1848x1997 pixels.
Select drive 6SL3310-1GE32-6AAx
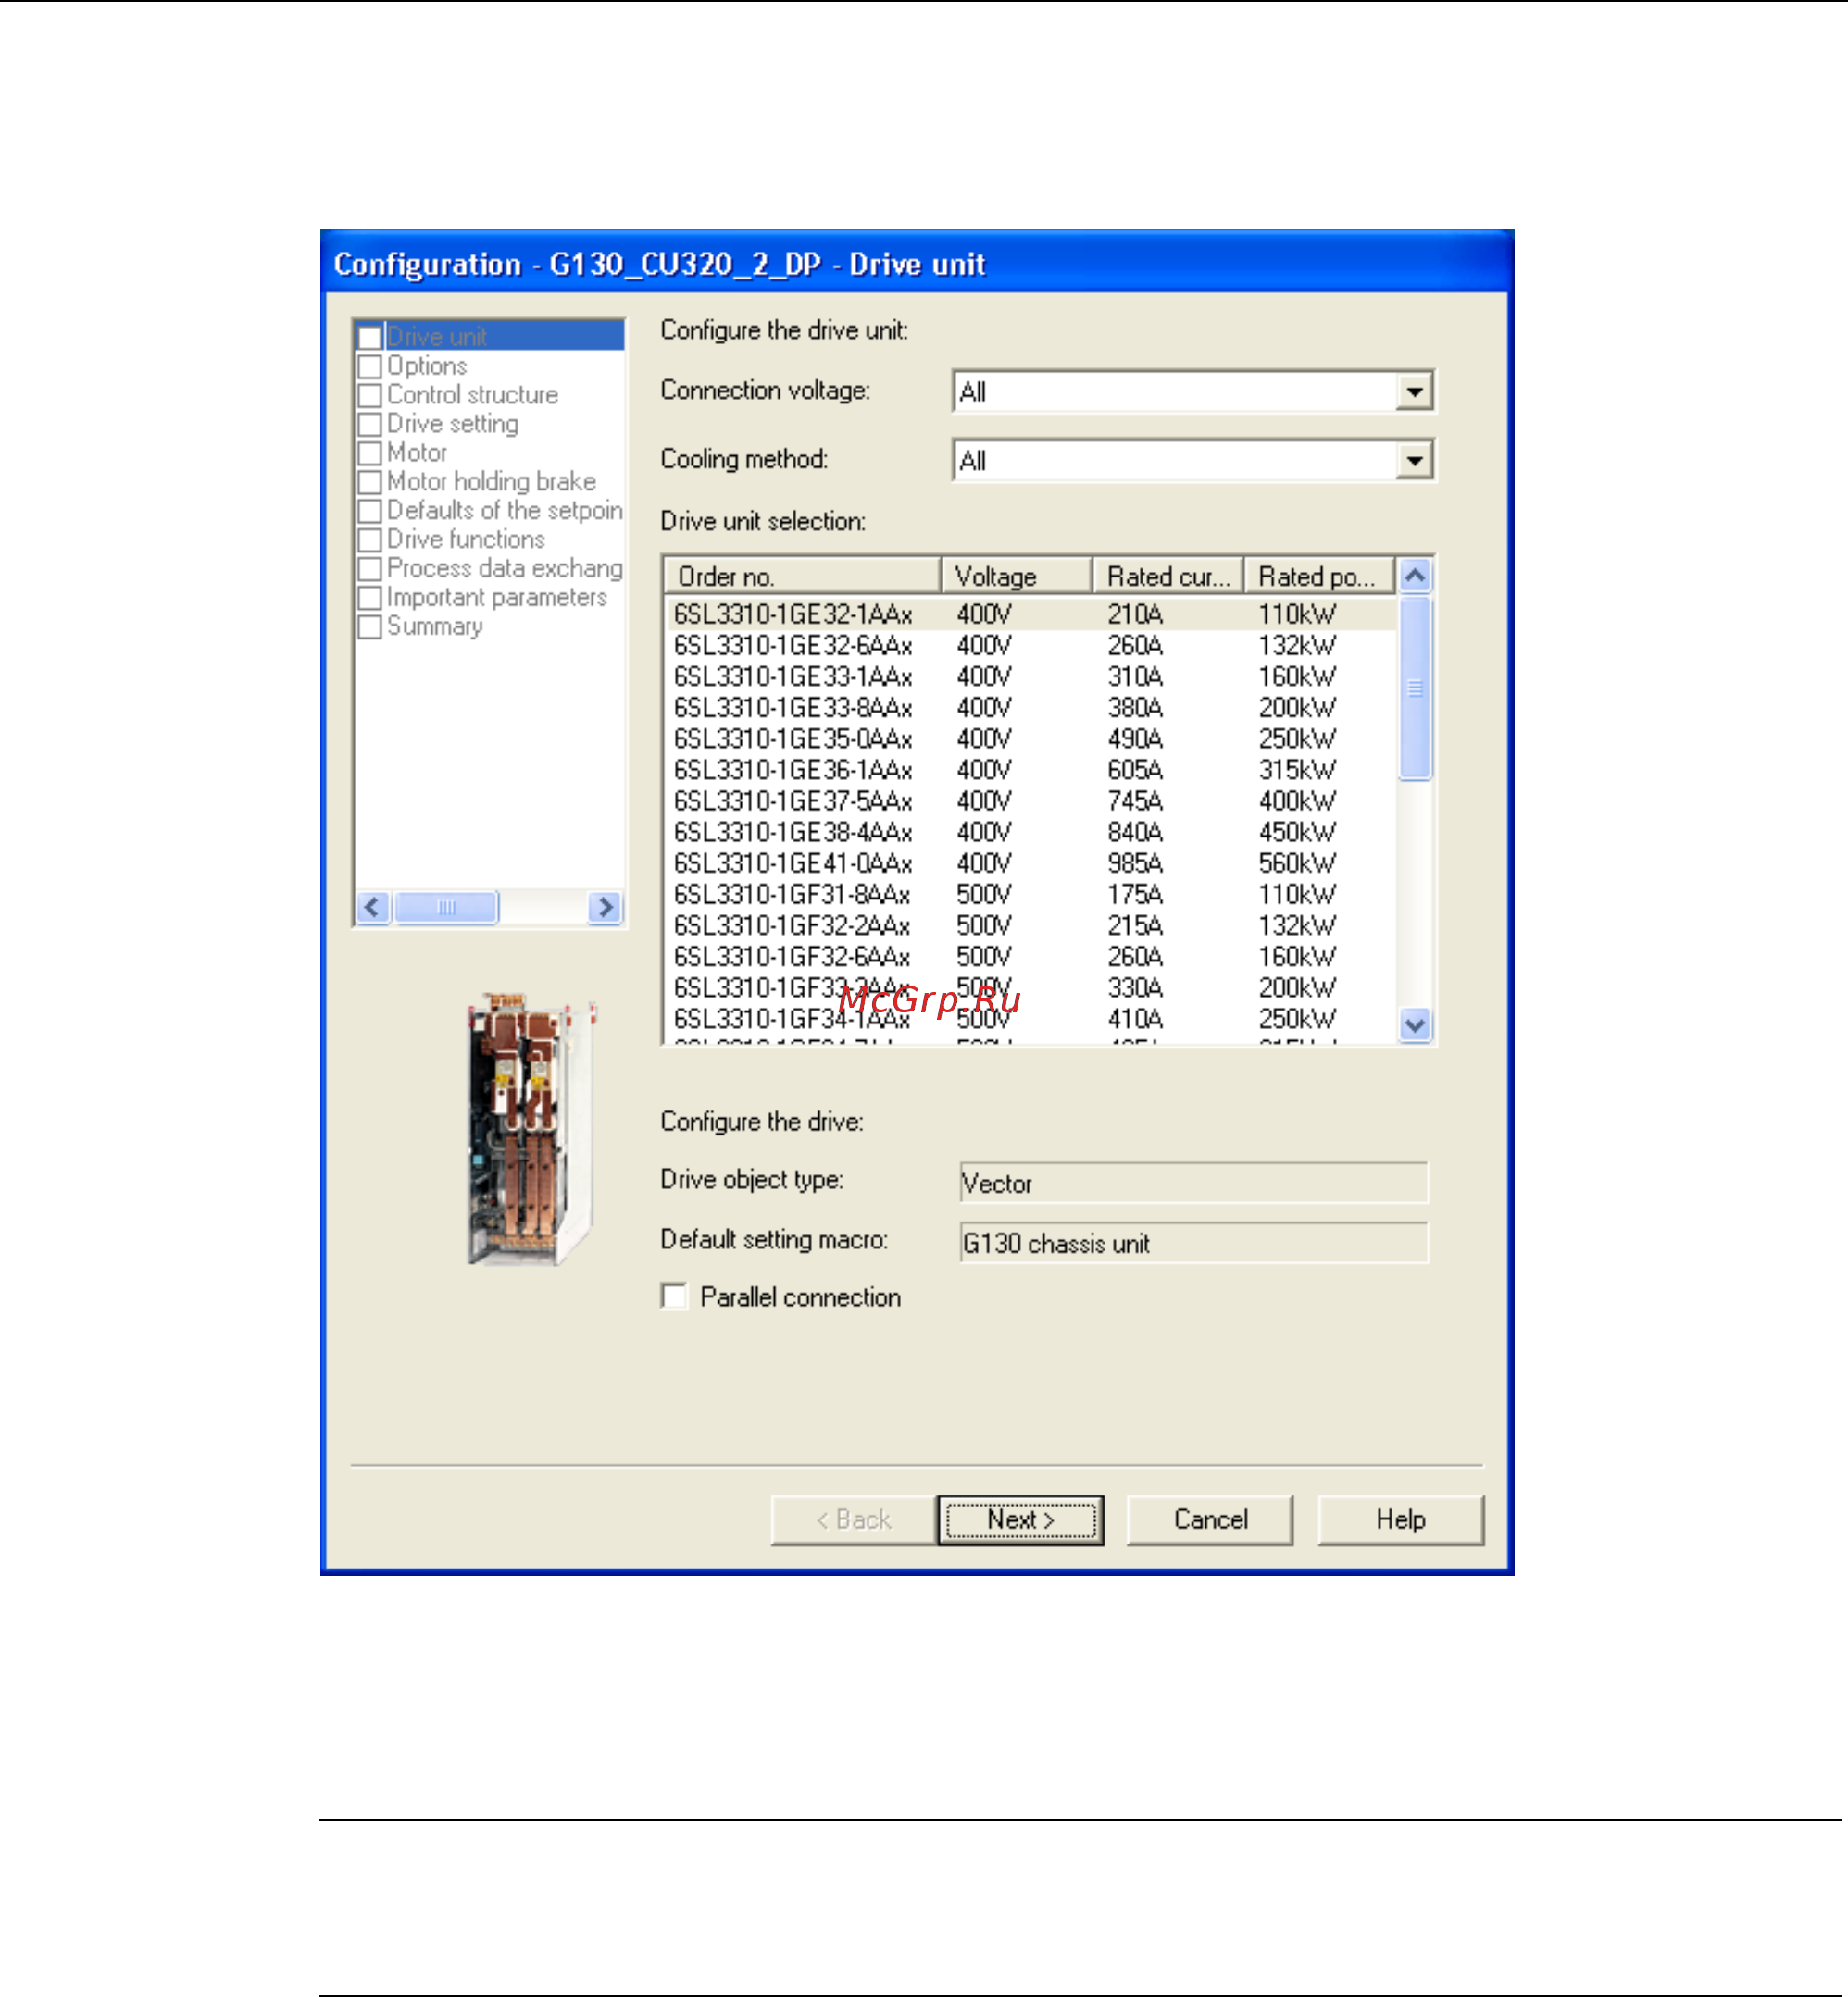coord(1031,645)
